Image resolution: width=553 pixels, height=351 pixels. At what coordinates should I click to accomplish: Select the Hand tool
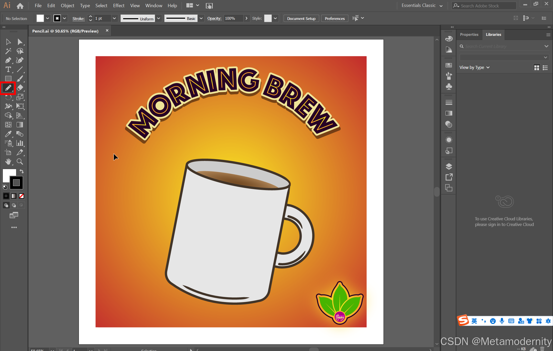coord(8,162)
